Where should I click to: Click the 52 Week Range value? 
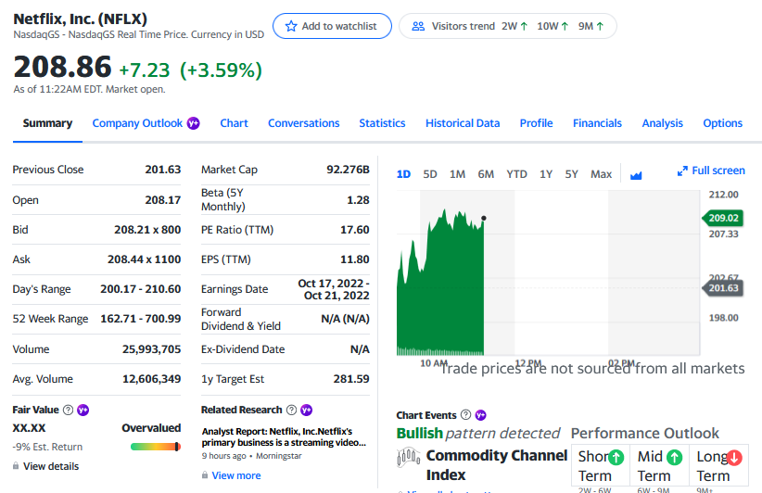(141, 319)
